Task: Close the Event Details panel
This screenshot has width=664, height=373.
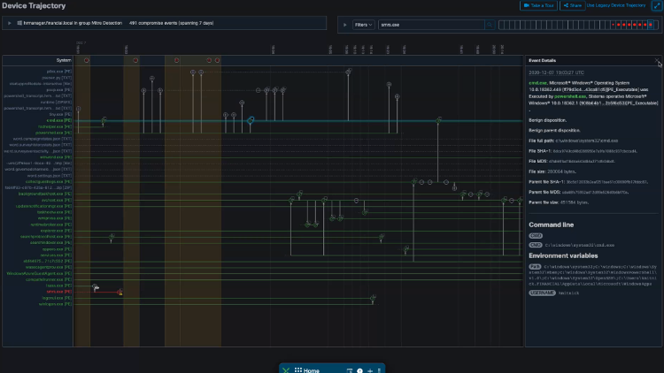Action: 656,60
